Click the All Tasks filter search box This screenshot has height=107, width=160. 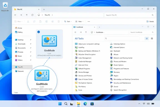pyautogui.click(x=122, y=38)
